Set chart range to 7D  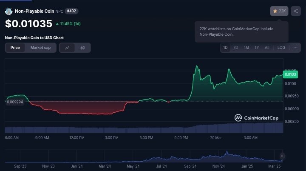[236, 48]
